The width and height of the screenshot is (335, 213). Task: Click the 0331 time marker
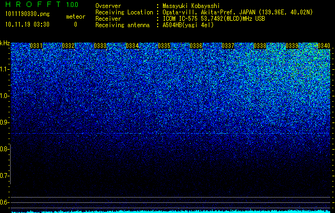36,46
